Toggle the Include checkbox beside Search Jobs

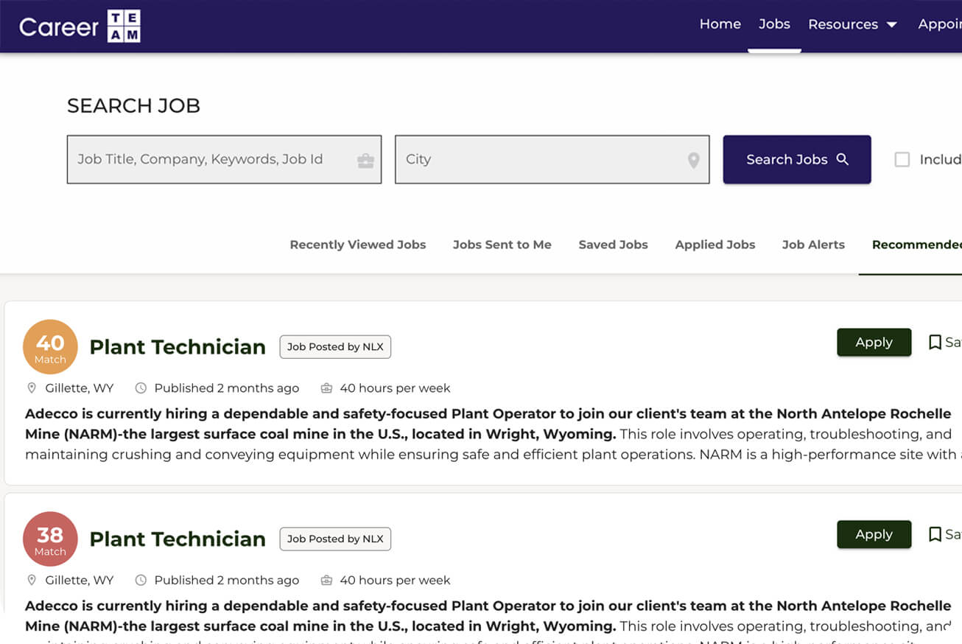[x=902, y=159]
